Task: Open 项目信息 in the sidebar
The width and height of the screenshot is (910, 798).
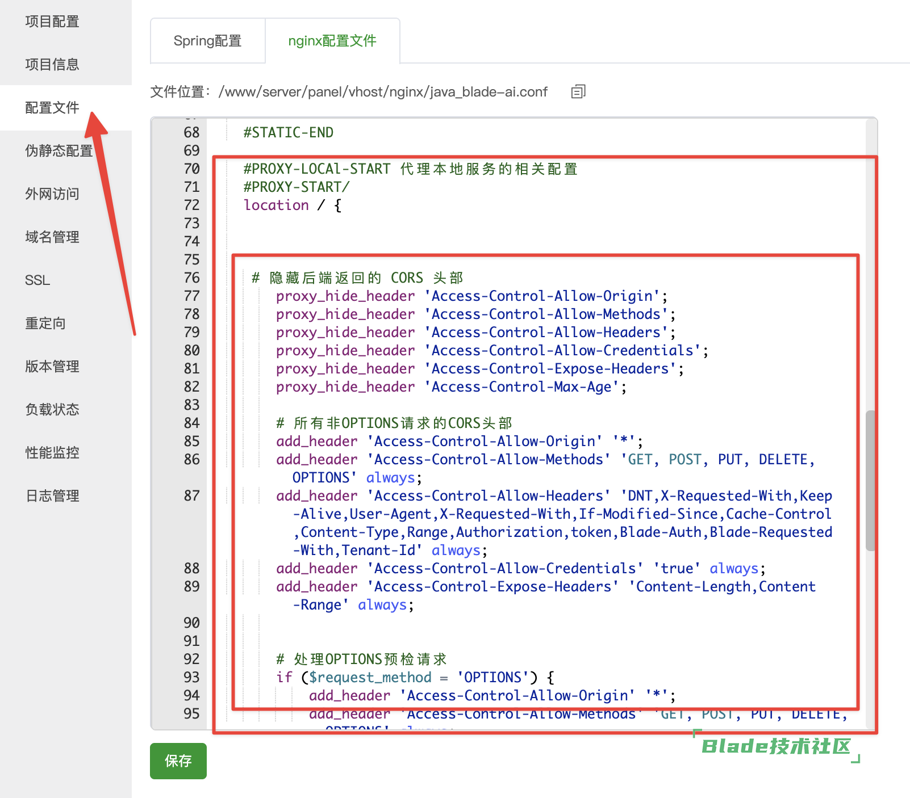Action: click(52, 65)
